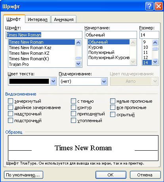Click the Отмена button

[145, 175]
